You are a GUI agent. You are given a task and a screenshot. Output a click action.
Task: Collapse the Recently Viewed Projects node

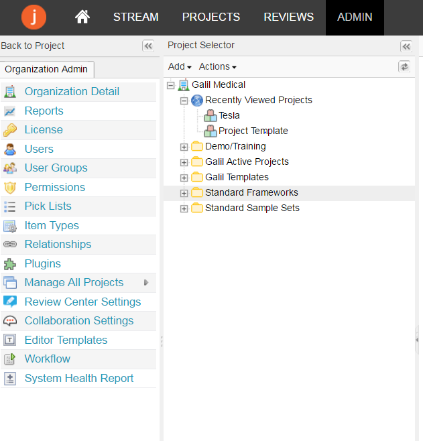click(x=184, y=101)
